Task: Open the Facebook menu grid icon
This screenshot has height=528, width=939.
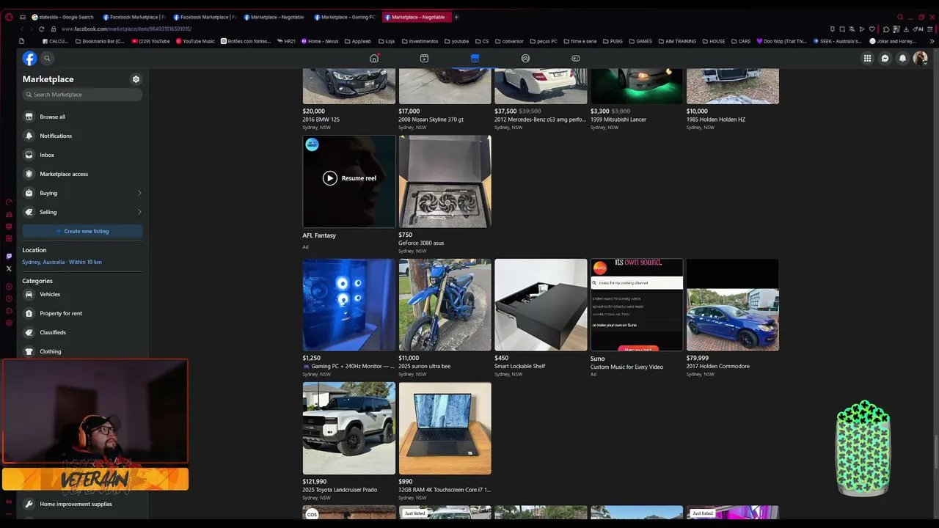Action: coord(867,59)
